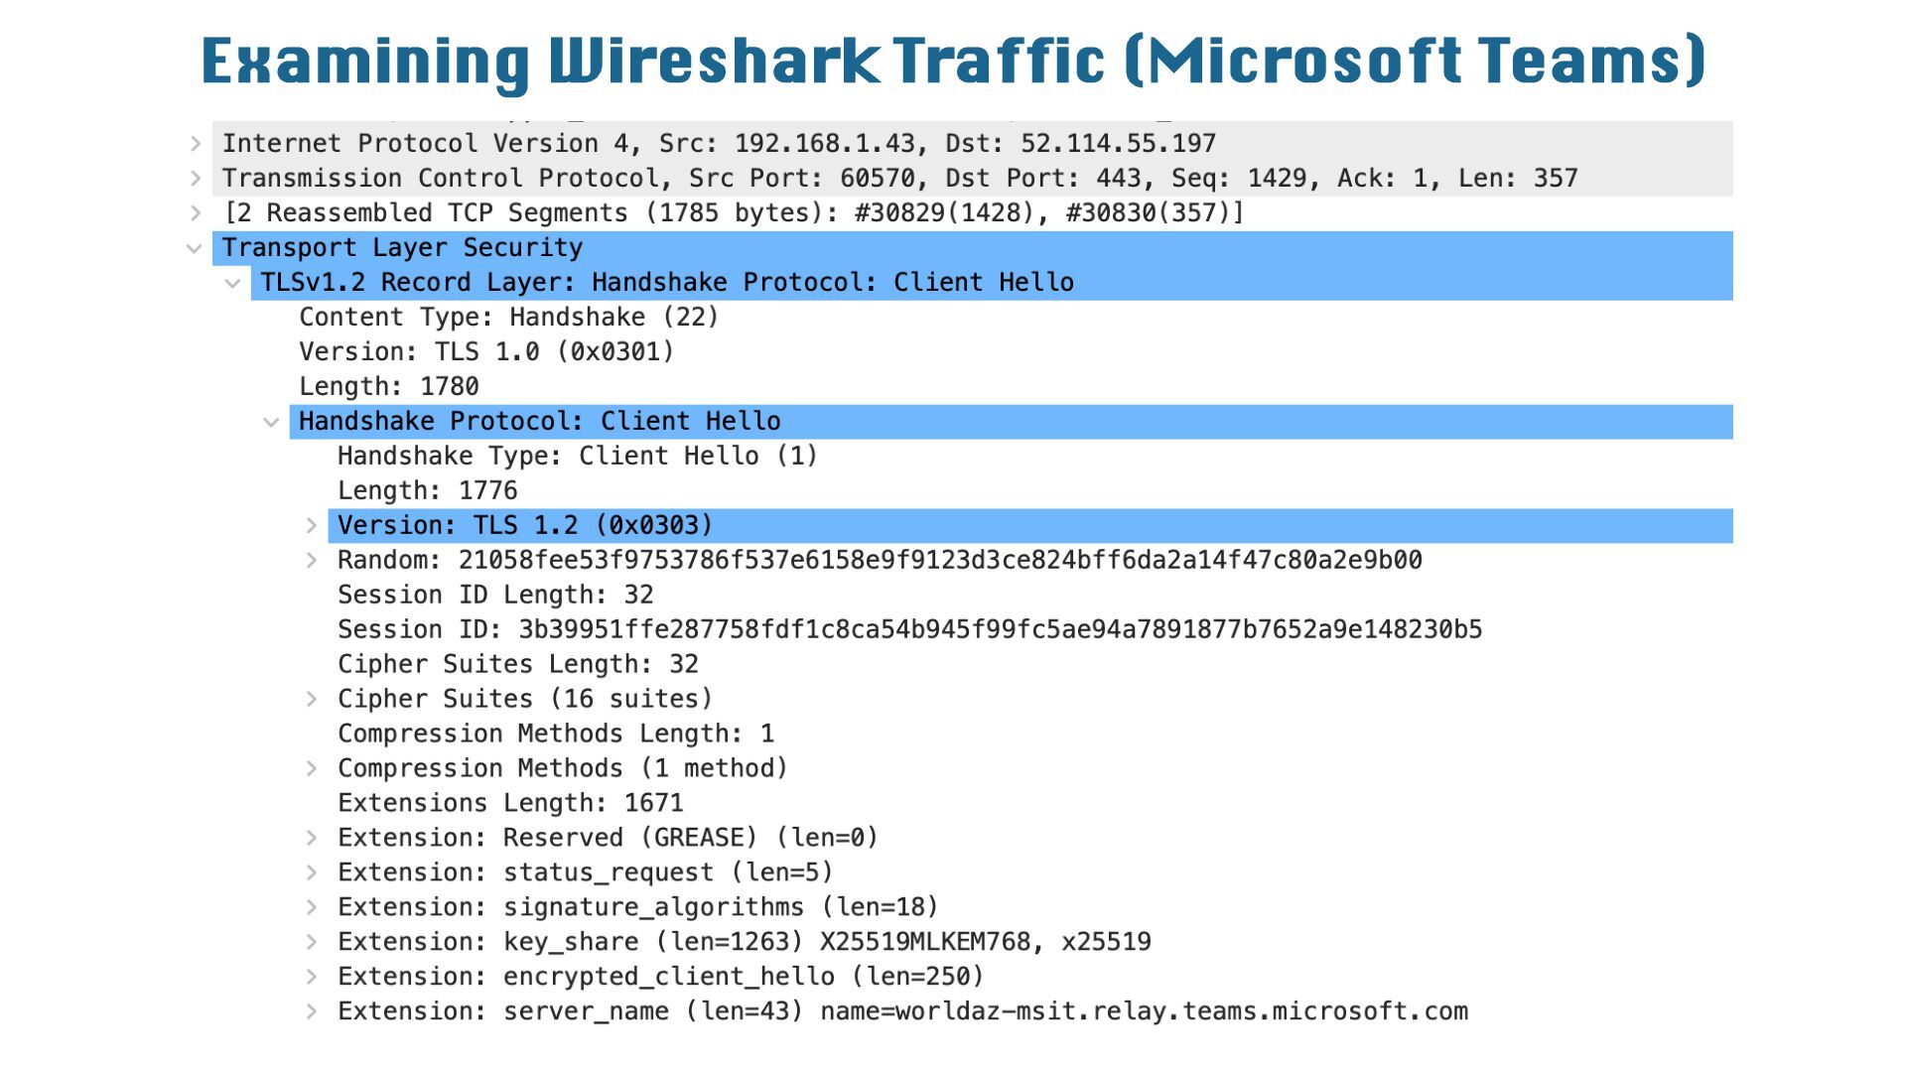This screenshot has width=1906, height=1072.
Task: Expand the Reassembled TCP Segments row
Action: tap(197, 213)
